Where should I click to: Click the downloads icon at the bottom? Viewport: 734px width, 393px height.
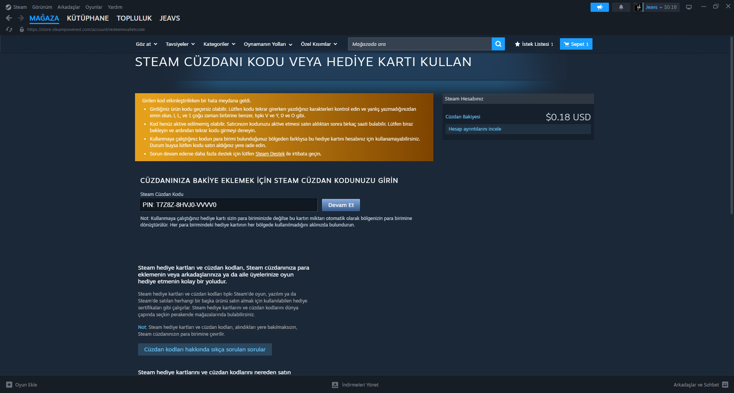(335, 385)
